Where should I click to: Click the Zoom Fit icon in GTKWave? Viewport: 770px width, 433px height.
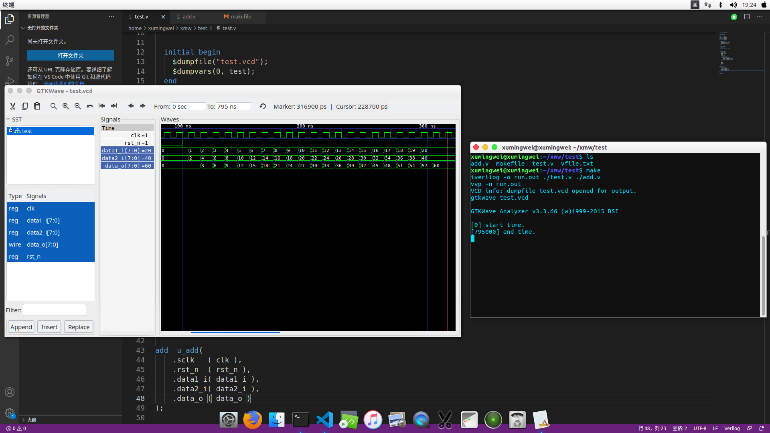tap(53, 106)
